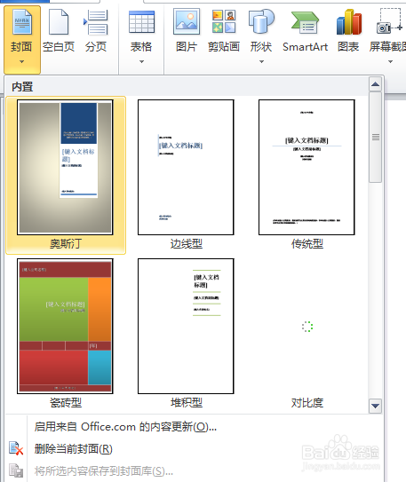The height and width of the screenshot is (482, 406).
Task: Open 剪贴画 clip art
Action: coord(224,31)
